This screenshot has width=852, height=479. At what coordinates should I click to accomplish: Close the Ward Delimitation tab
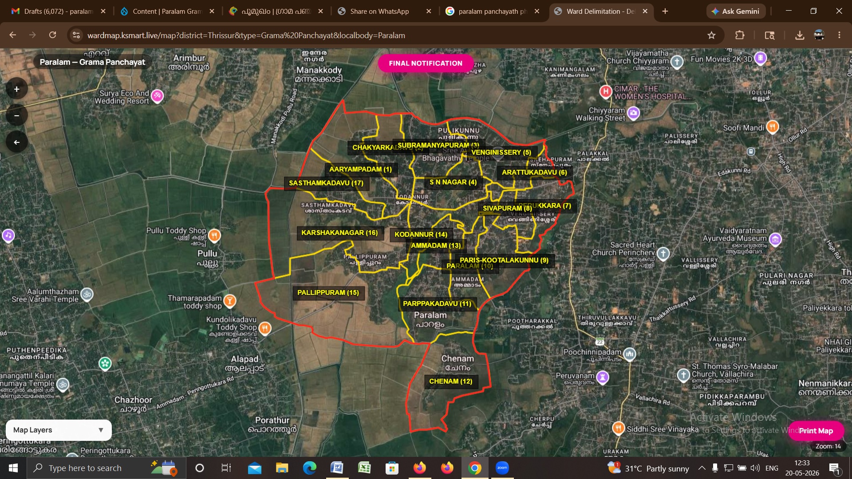point(645,12)
